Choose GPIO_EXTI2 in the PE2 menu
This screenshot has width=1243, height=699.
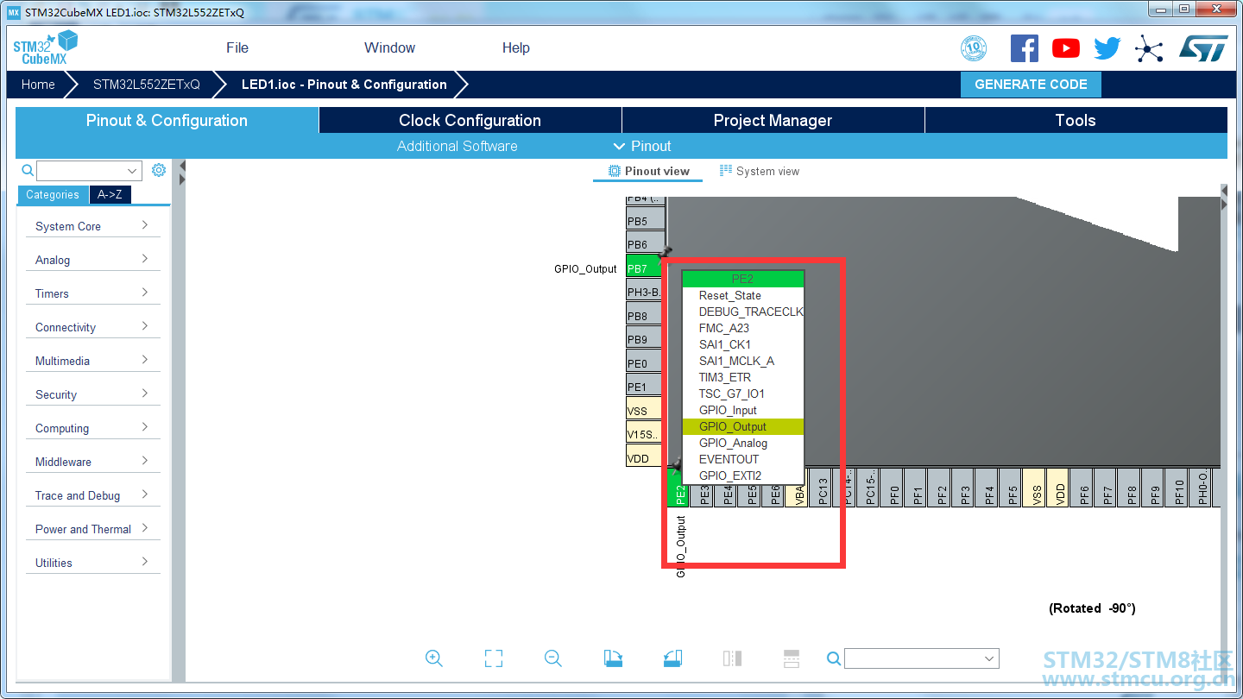pyautogui.click(x=743, y=475)
